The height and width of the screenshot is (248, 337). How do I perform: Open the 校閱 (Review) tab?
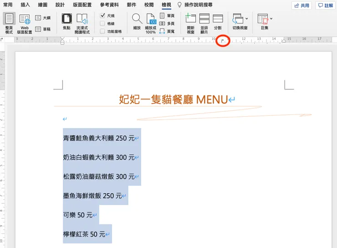tap(149, 5)
